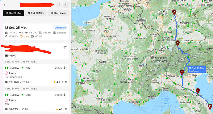
Task: Open adjust options for Dietmannsried stop
Action: [65, 68]
